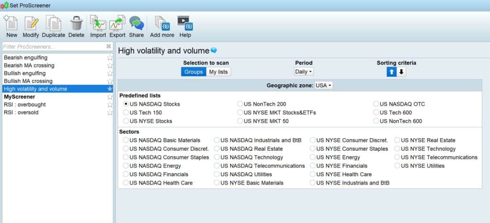Click the Share speech bubble icon
The width and height of the screenshot is (490, 223).
[136, 23]
